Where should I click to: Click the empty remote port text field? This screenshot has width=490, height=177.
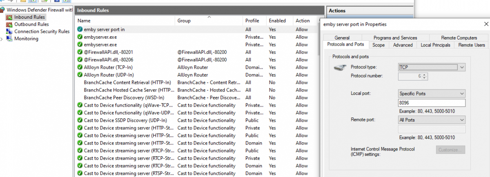[x=432, y=130]
